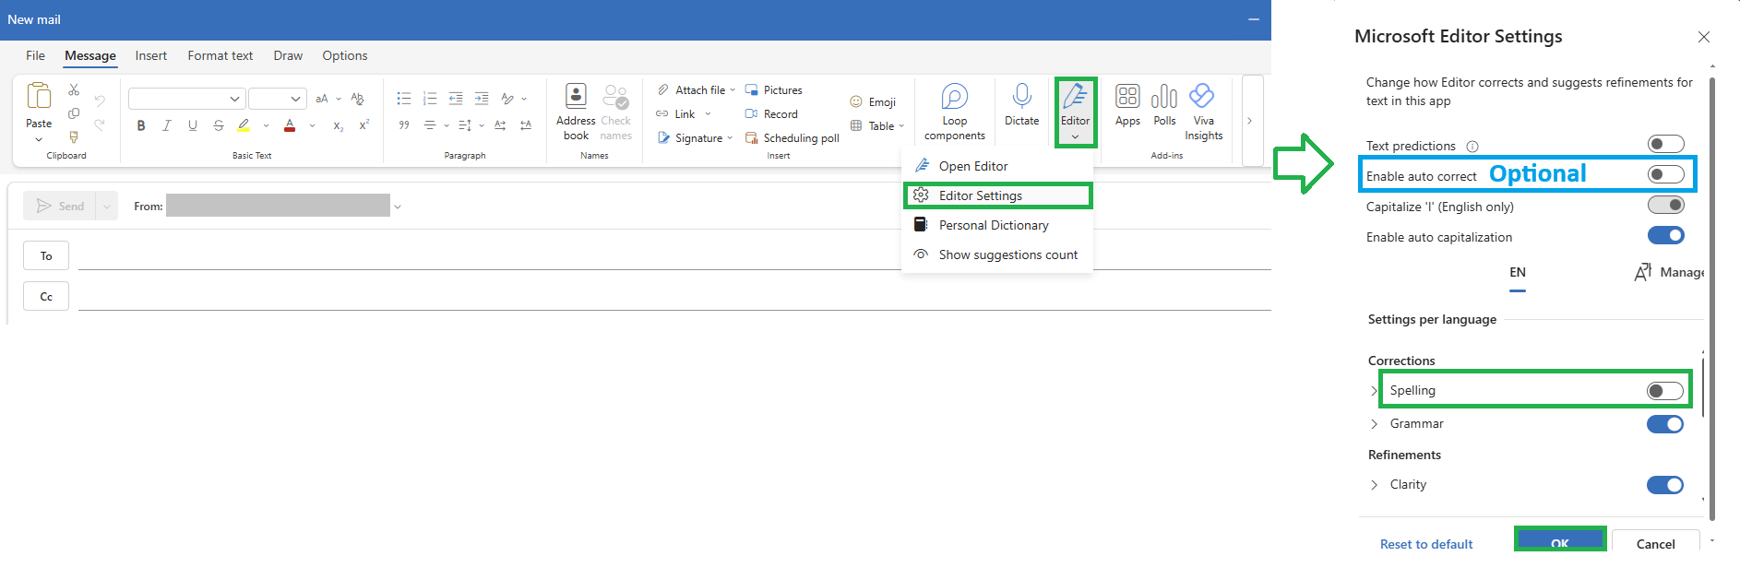
Task: Toggle the Spelling corrections switch
Action: click(x=1665, y=391)
